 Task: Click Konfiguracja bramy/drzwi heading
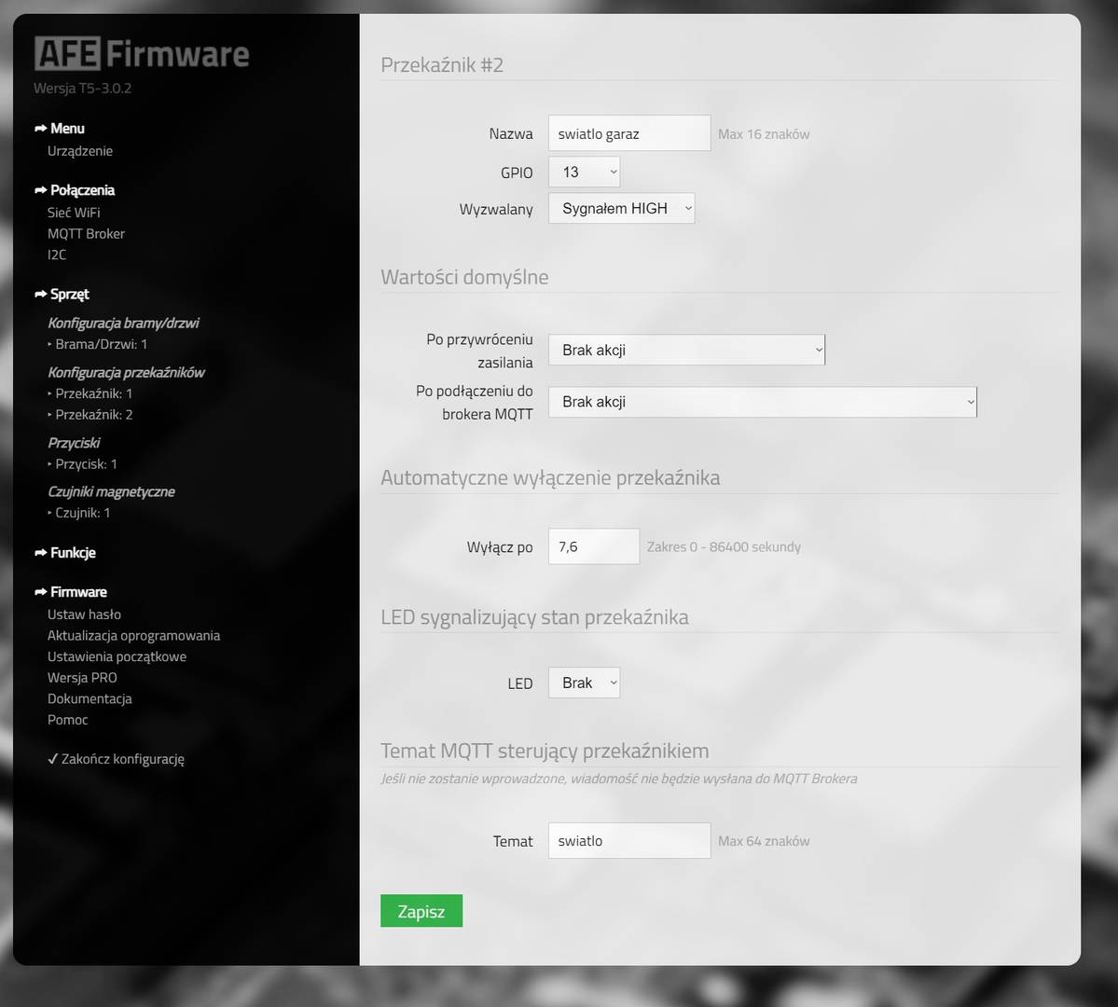[x=123, y=323]
